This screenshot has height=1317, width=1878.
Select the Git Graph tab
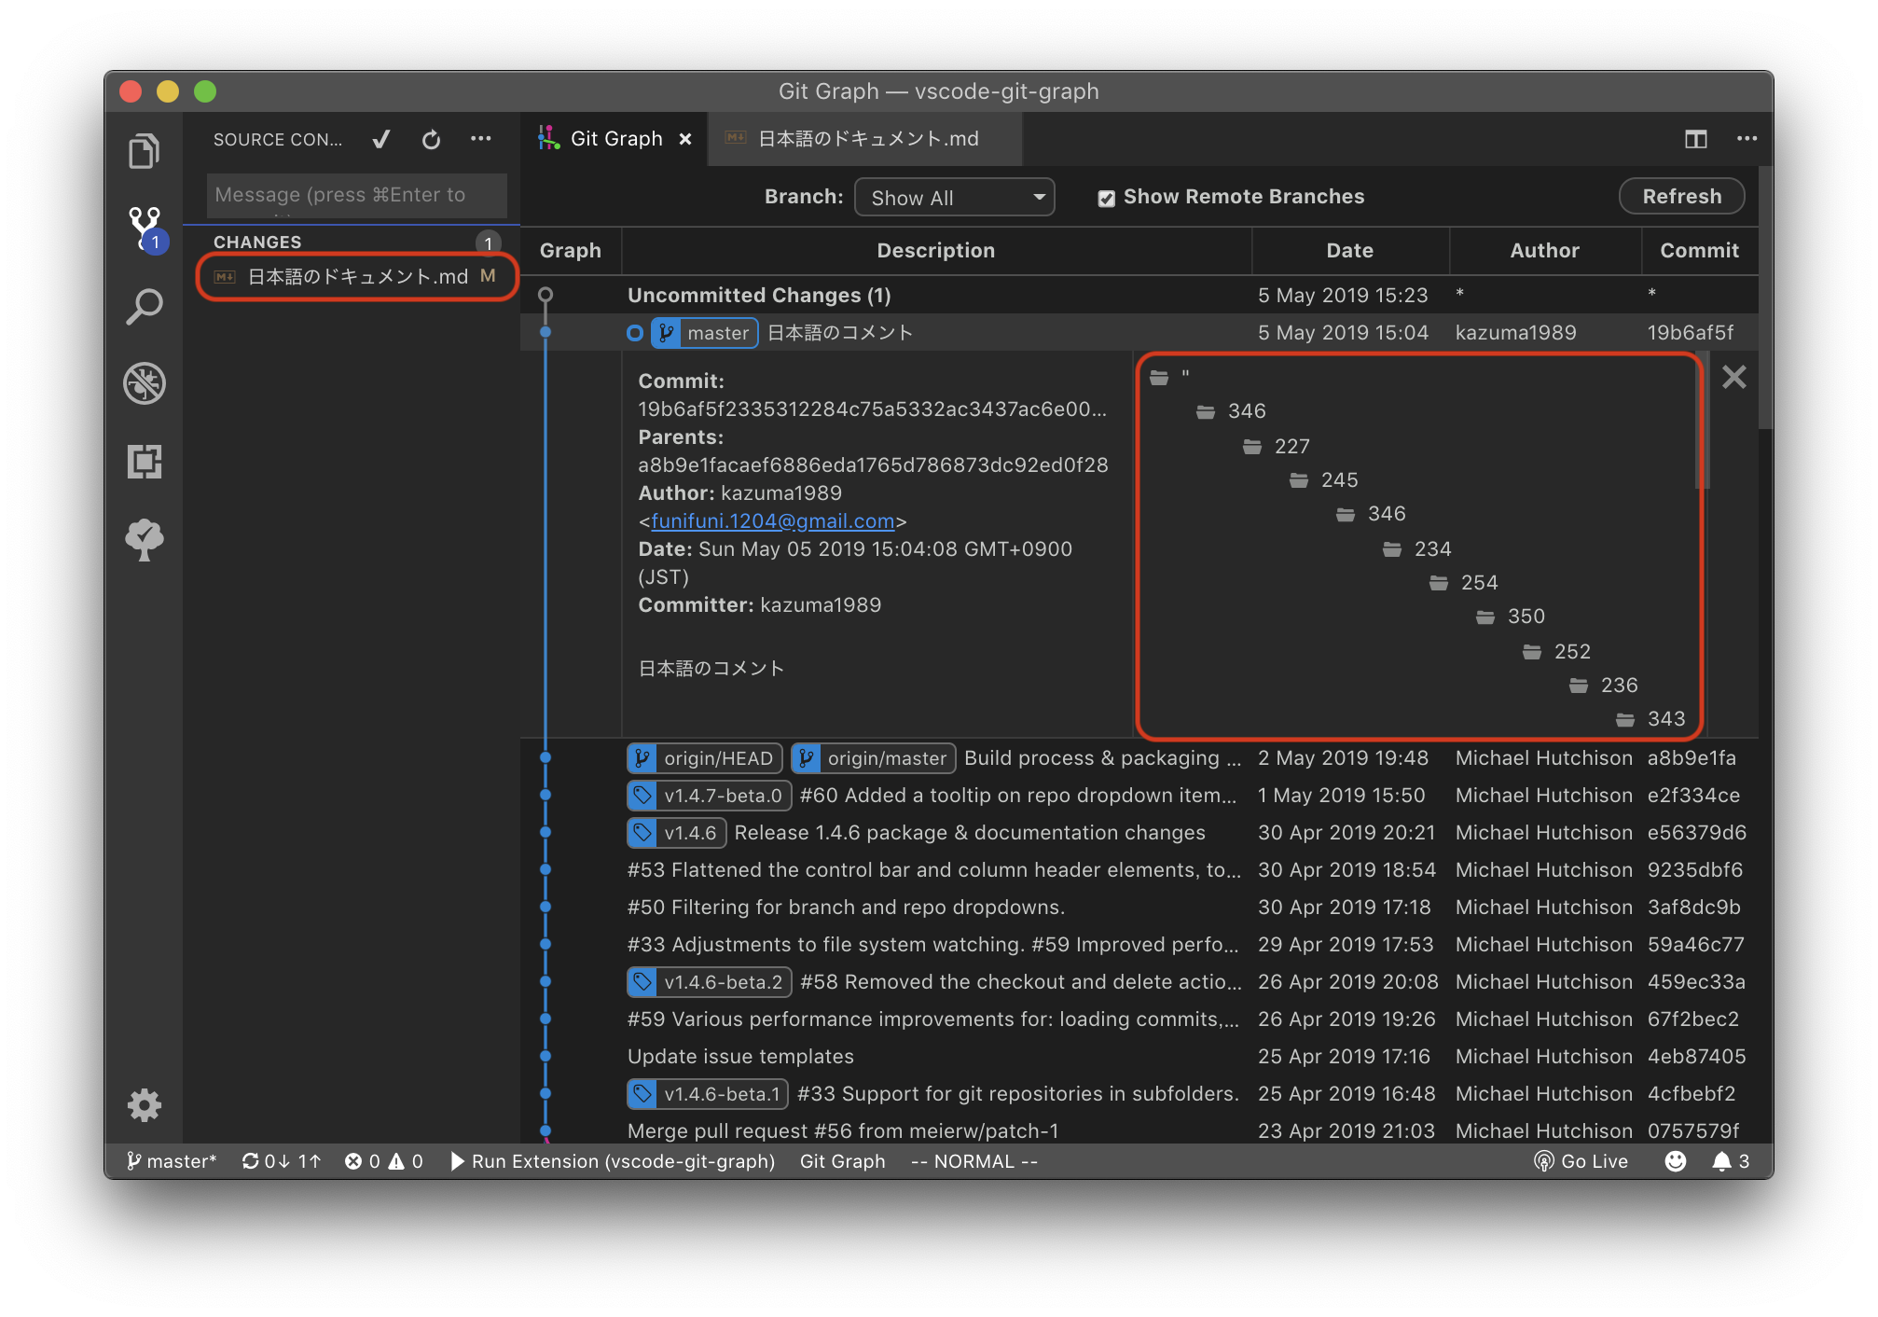[615, 138]
